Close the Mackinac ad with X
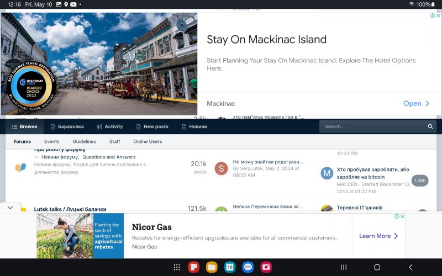Viewport: 442px width, 276px height. coord(438,16)
